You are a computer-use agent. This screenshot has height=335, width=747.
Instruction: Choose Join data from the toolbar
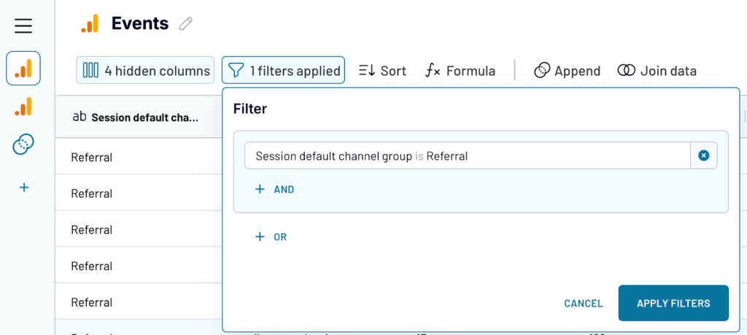pos(657,71)
